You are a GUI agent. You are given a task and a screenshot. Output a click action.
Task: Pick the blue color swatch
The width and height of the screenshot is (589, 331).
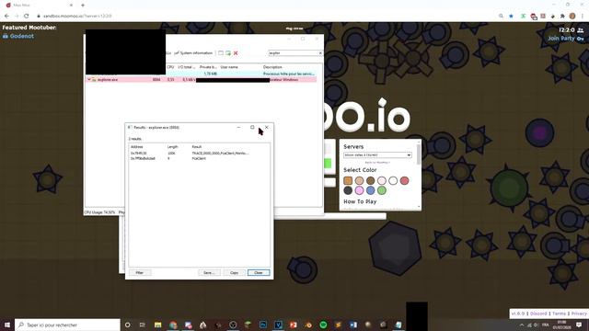[370, 190]
